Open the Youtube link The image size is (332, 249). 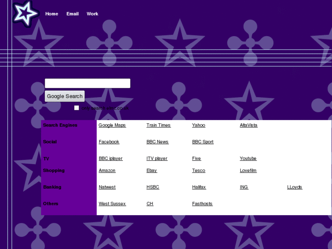point(248,158)
